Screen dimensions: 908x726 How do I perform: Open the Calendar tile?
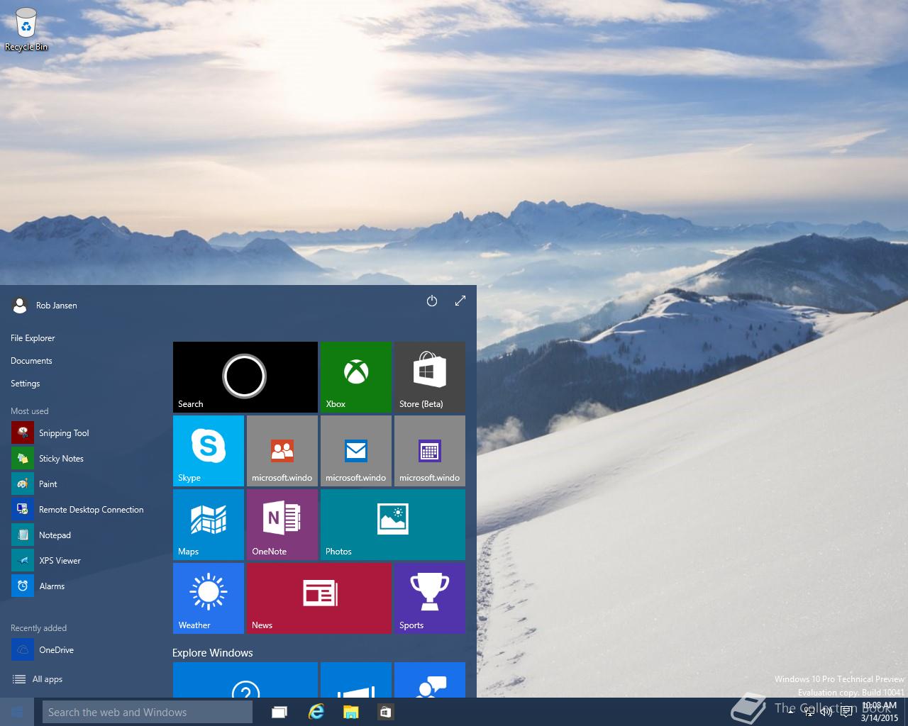(430, 451)
